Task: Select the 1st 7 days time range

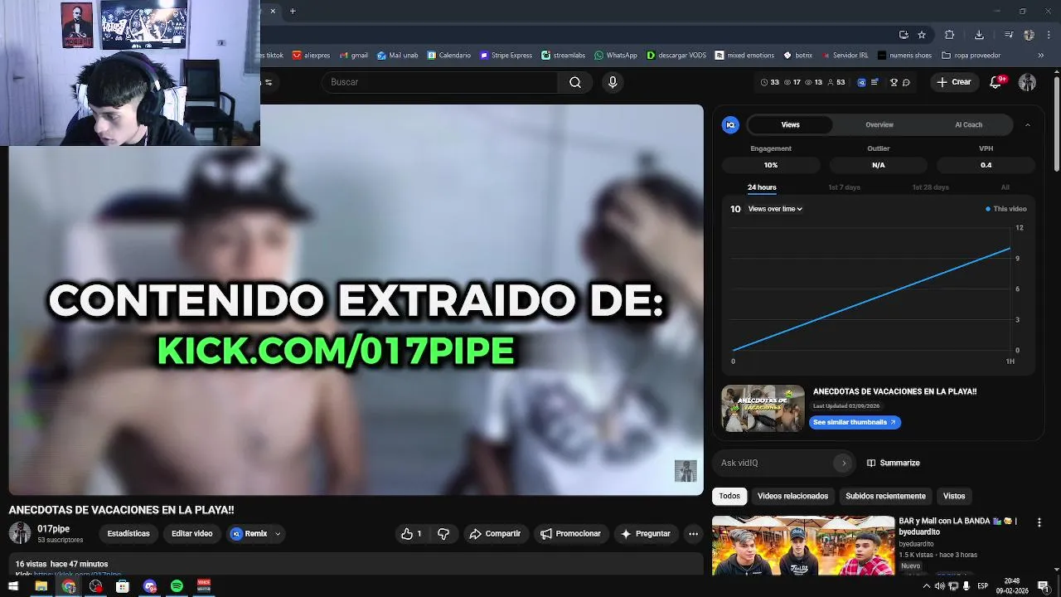Action: (x=844, y=187)
